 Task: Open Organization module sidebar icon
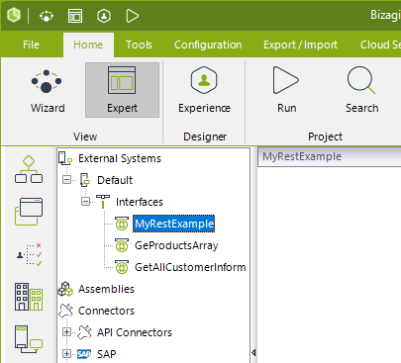[x=29, y=297]
